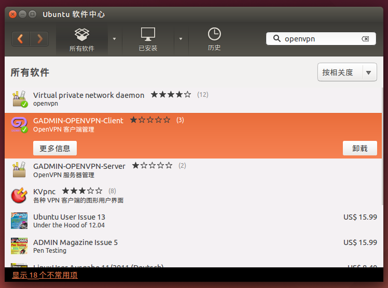The height and width of the screenshot is (288, 388).
Task: Click the 更多信息 button
Action: (x=55, y=148)
